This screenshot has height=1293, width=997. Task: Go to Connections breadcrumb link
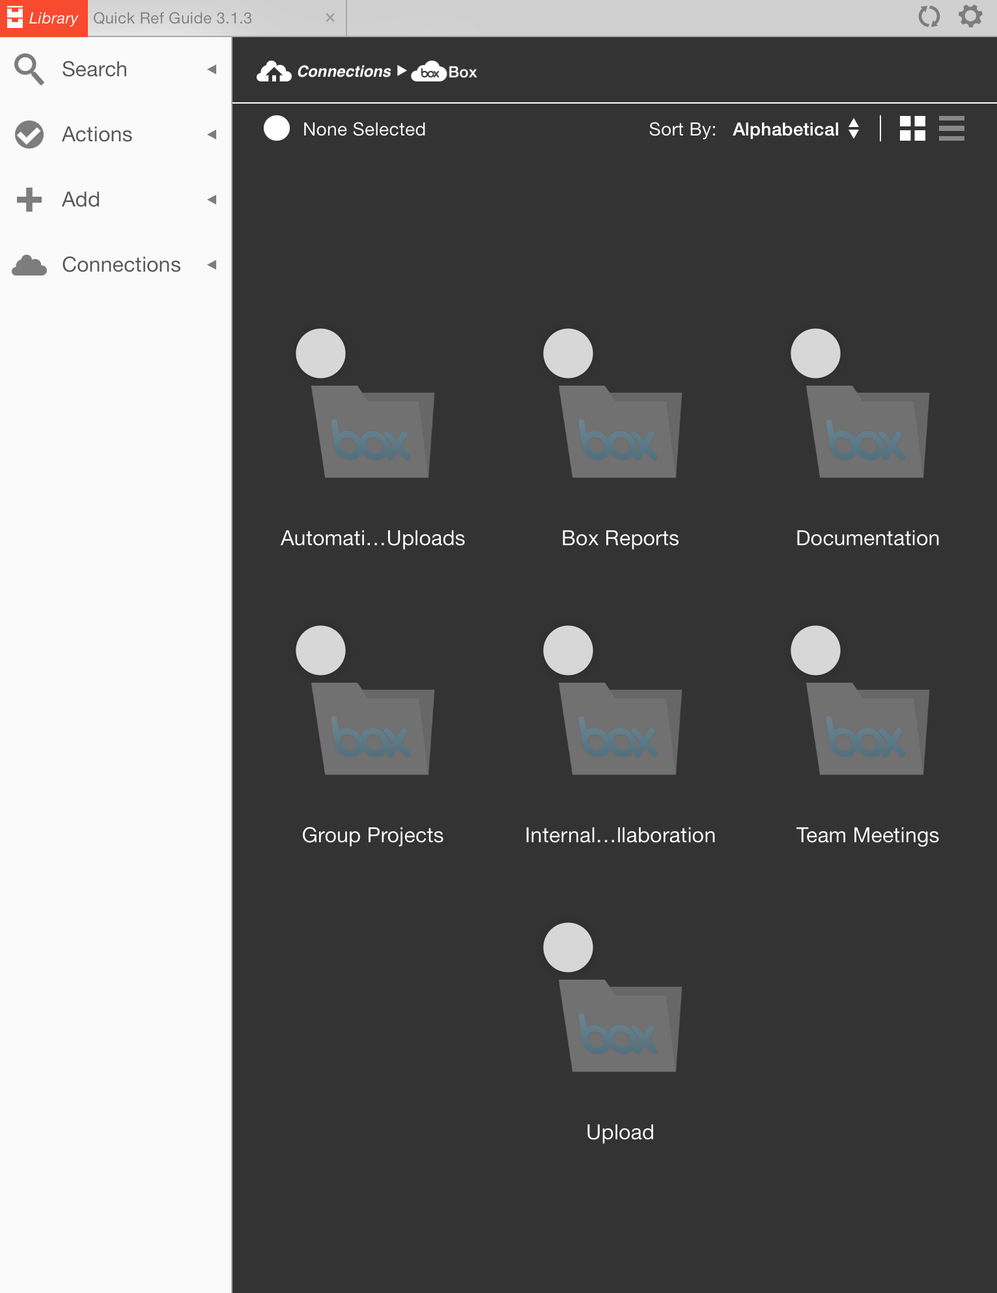click(x=344, y=72)
